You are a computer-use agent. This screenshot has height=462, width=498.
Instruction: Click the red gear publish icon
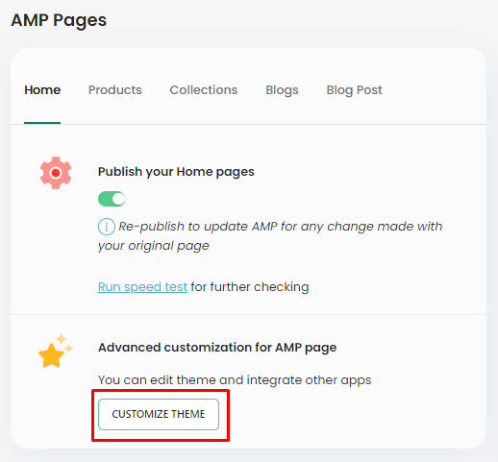pyautogui.click(x=56, y=173)
